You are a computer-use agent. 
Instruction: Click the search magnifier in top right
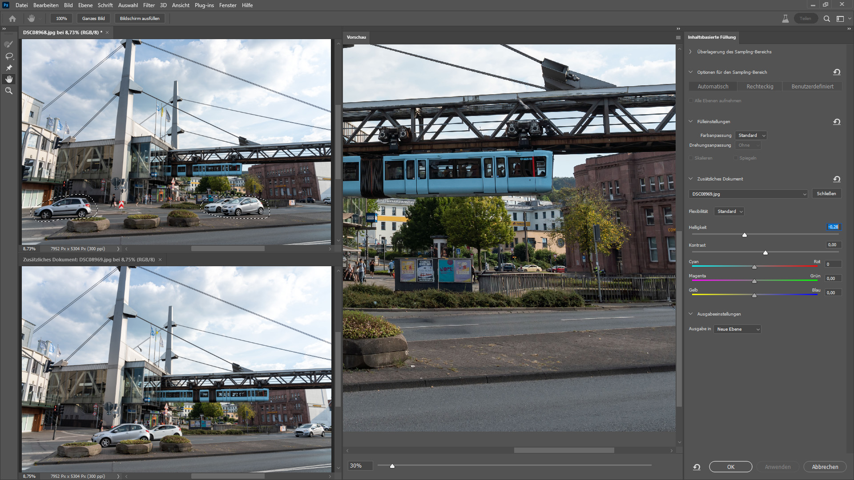tap(826, 19)
